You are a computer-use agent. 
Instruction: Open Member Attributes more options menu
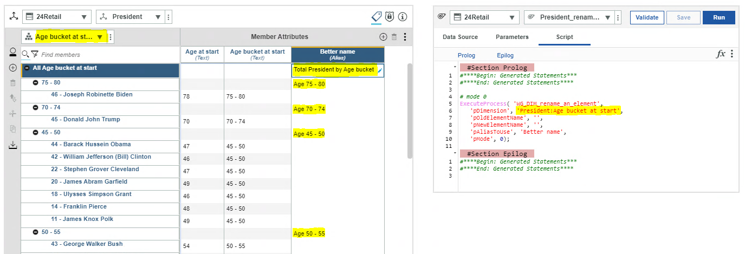[405, 37]
